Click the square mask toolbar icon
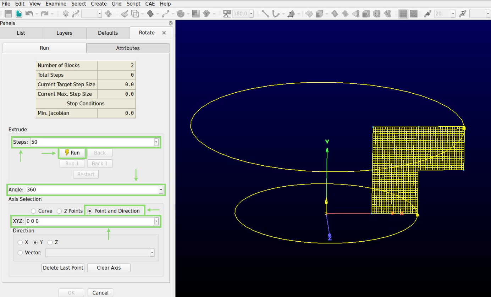The image size is (491, 297). (196, 14)
